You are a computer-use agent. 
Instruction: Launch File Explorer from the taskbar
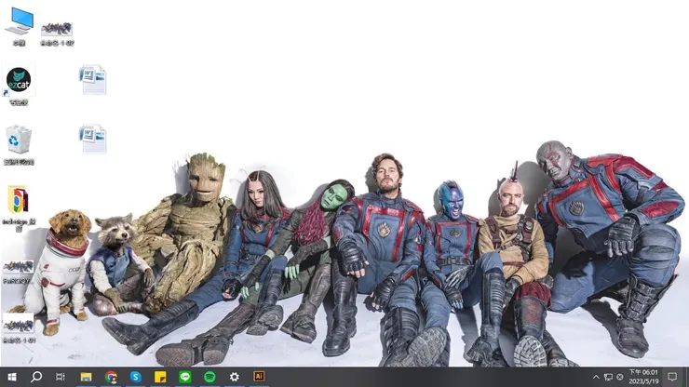point(86,377)
